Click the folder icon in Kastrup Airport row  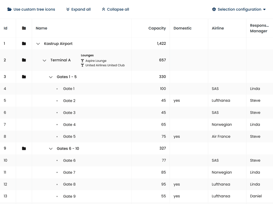(x=24, y=44)
